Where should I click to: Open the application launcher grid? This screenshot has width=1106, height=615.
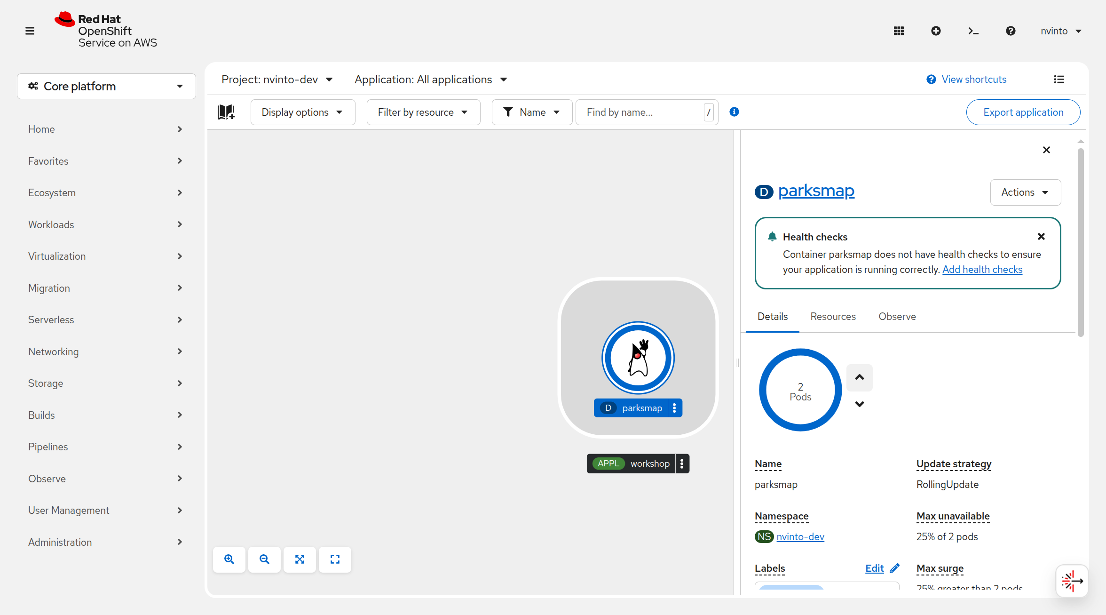click(899, 31)
